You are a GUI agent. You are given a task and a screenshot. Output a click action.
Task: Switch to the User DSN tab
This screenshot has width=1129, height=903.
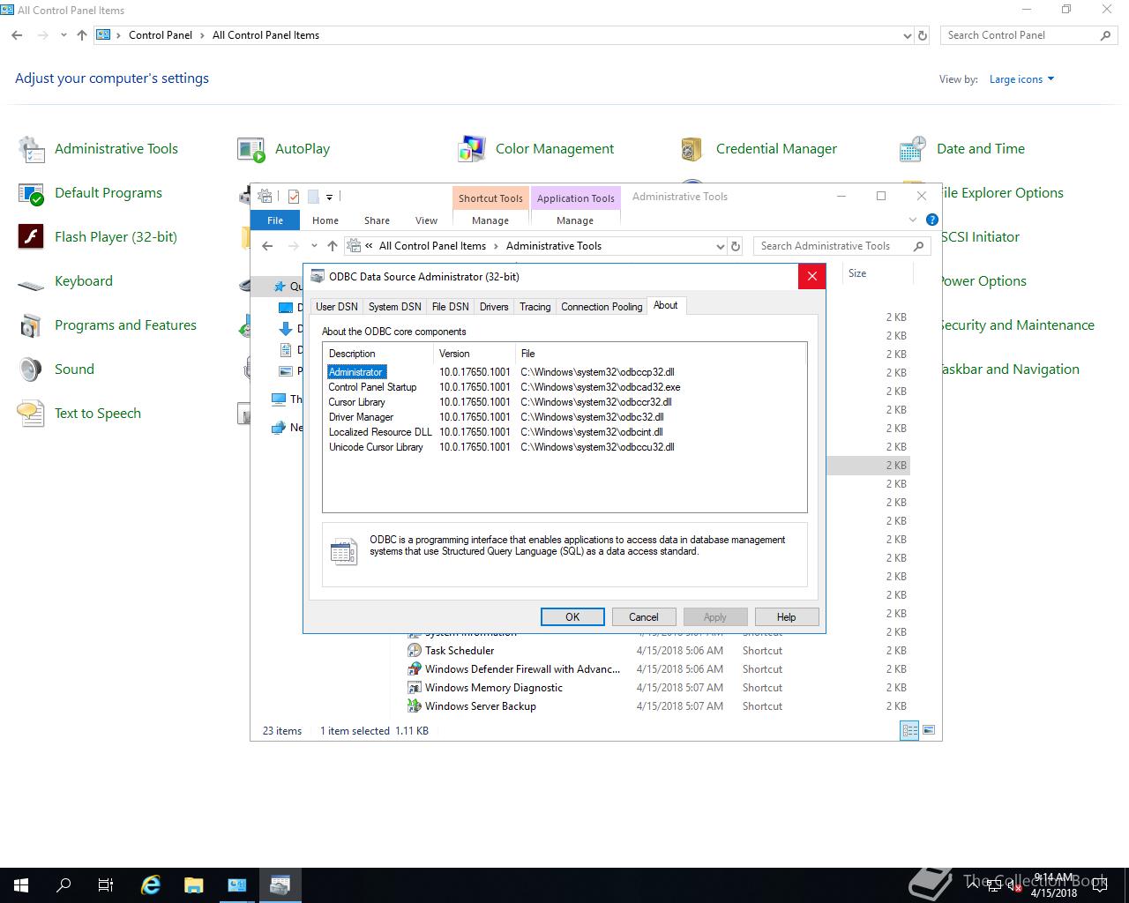pos(337,307)
